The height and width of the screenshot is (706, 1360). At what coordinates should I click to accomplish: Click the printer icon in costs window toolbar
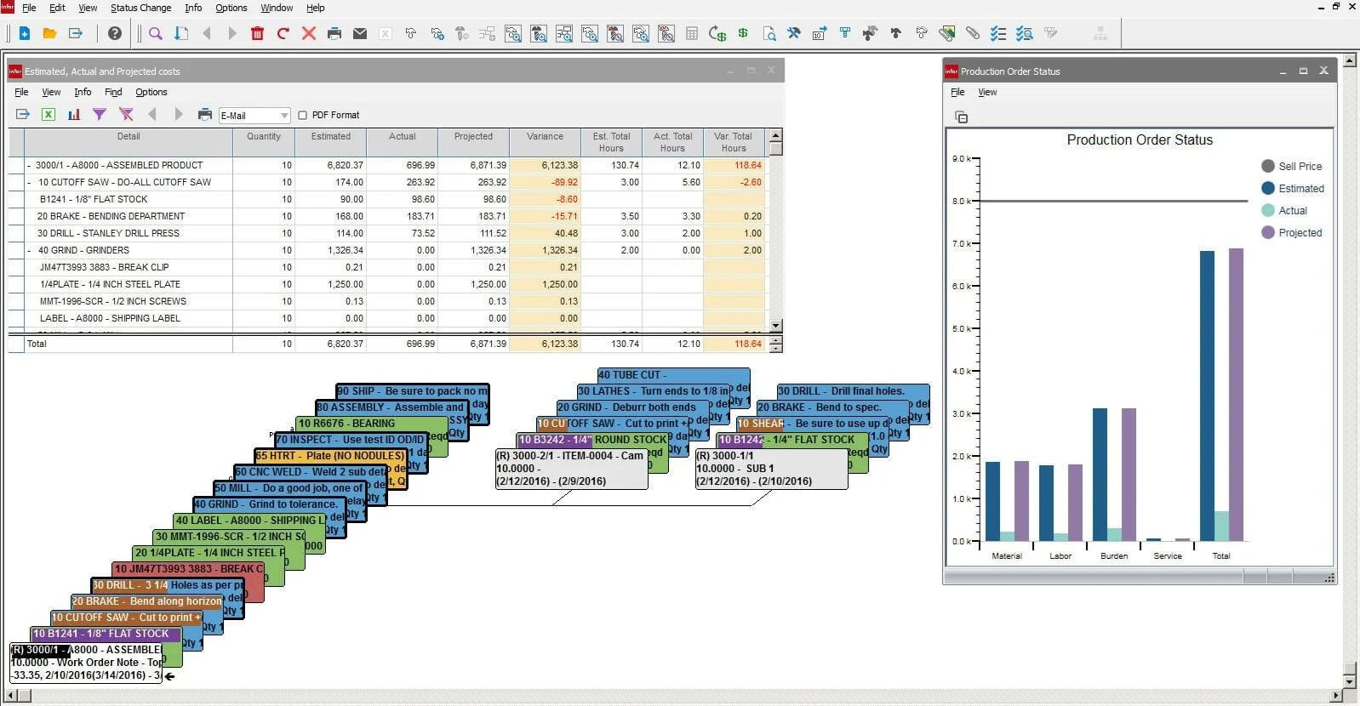(x=205, y=114)
